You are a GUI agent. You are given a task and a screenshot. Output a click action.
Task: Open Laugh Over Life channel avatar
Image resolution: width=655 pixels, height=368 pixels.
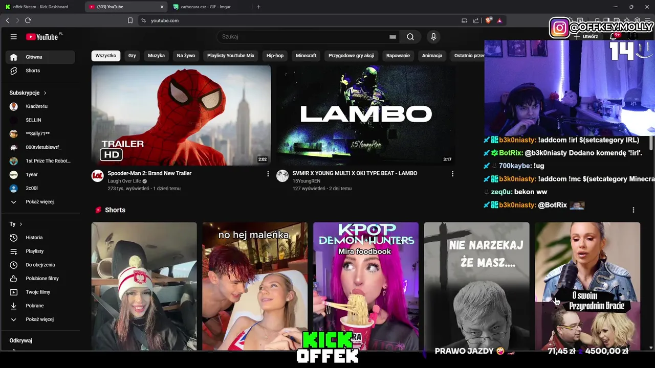[97, 176]
